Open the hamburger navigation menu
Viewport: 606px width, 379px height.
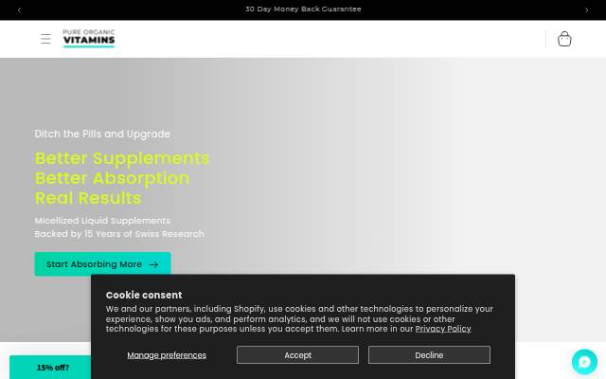(x=45, y=39)
